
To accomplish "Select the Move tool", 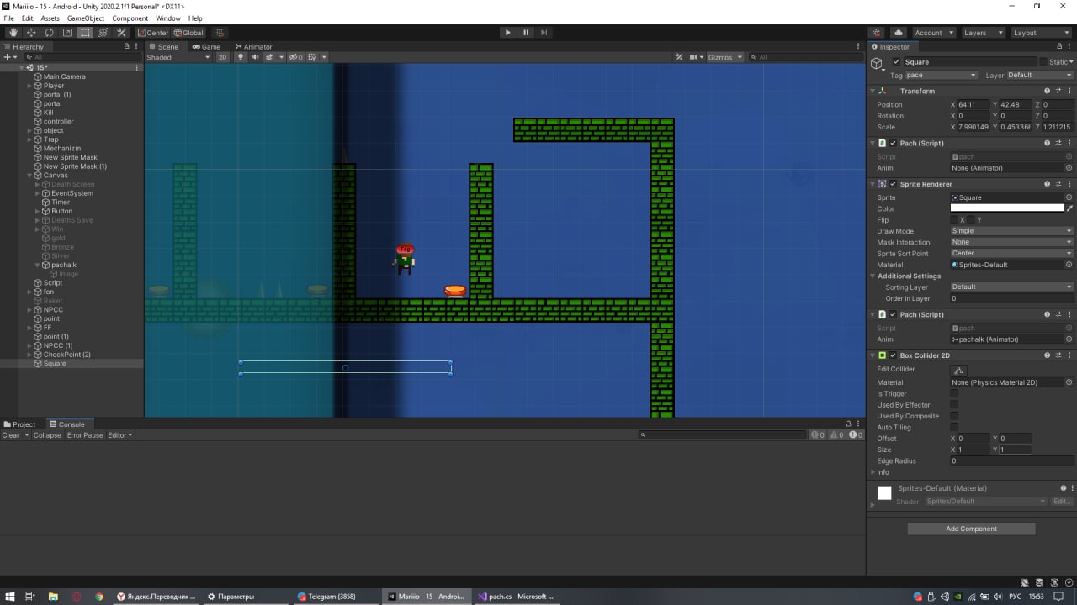I will pyautogui.click(x=31, y=33).
